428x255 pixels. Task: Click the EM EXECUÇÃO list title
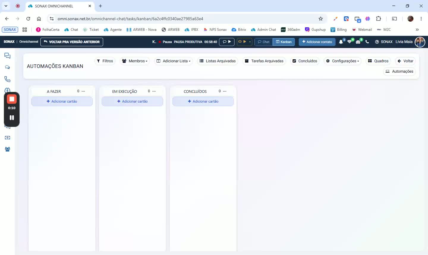pos(125,92)
